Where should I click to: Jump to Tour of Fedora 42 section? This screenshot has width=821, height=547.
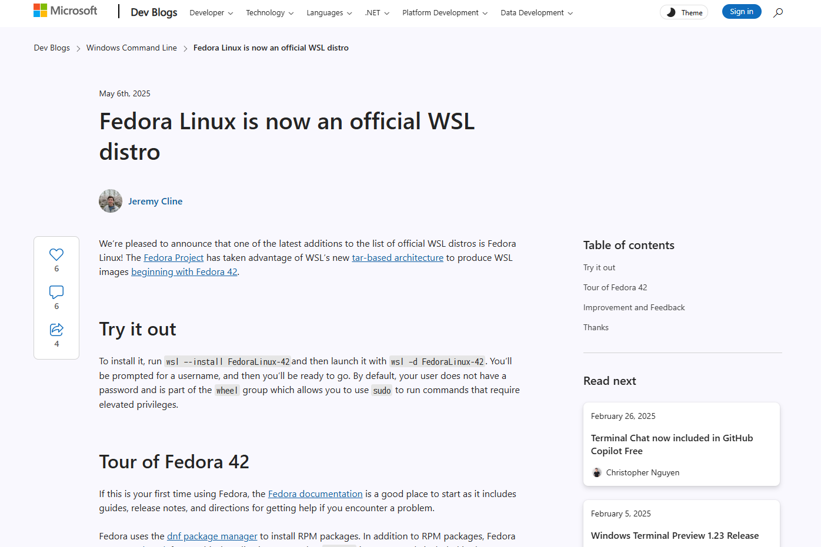tap(615, 287)
